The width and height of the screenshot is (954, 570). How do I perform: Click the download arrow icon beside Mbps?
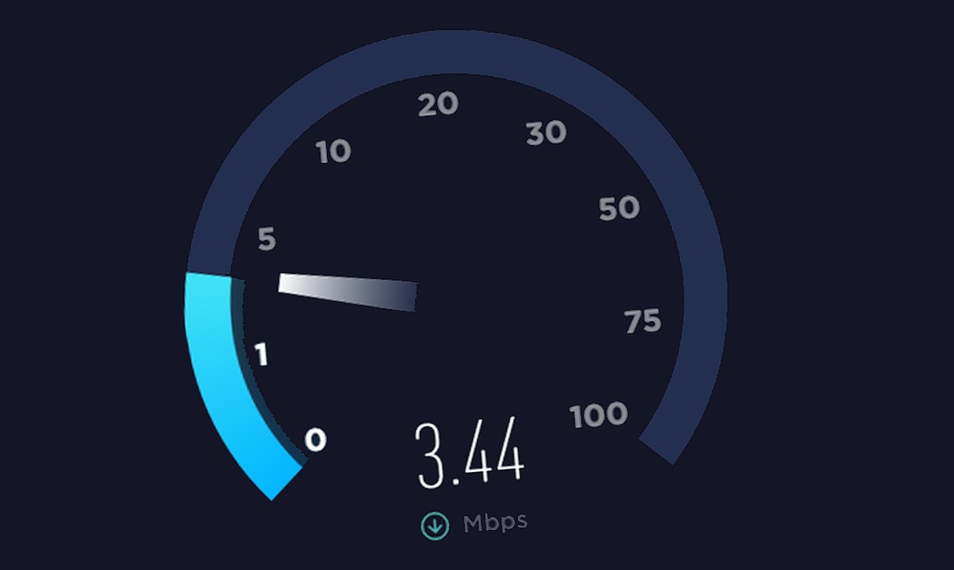coord(435,527)
